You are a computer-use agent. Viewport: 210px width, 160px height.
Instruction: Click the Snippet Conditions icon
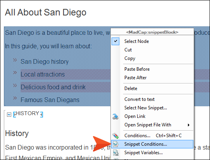point(115,144)
